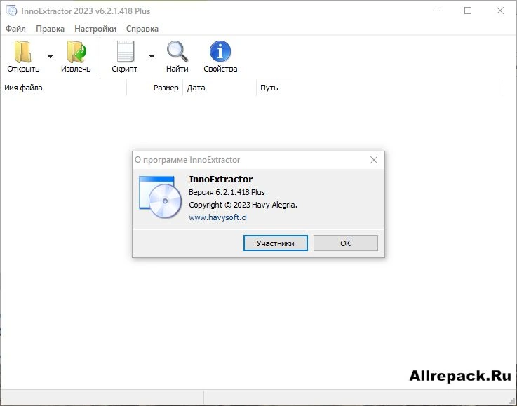Open Свойства info icon
The height and width of the screenshot is (406, 517).
(220, 51)
